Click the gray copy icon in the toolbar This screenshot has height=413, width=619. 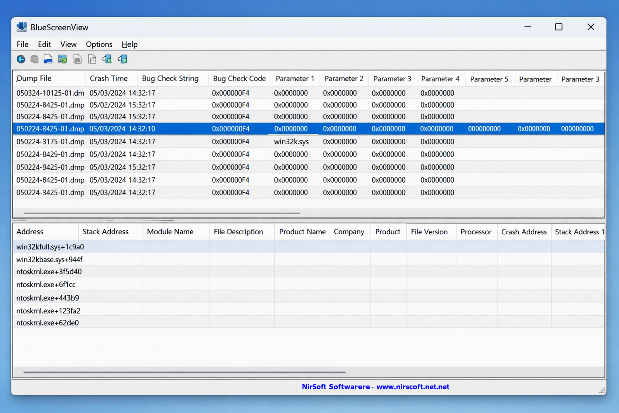(x=35, y=59)
